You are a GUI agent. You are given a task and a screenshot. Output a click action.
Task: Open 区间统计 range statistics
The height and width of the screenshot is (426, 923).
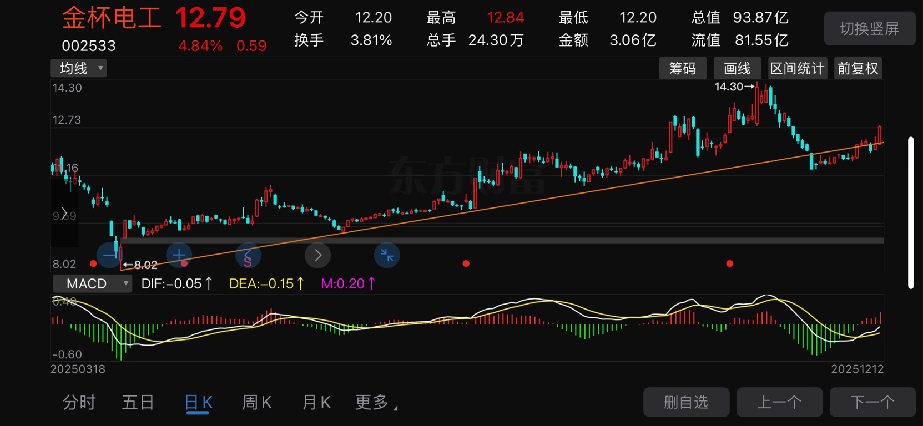[x=797, y=68]
